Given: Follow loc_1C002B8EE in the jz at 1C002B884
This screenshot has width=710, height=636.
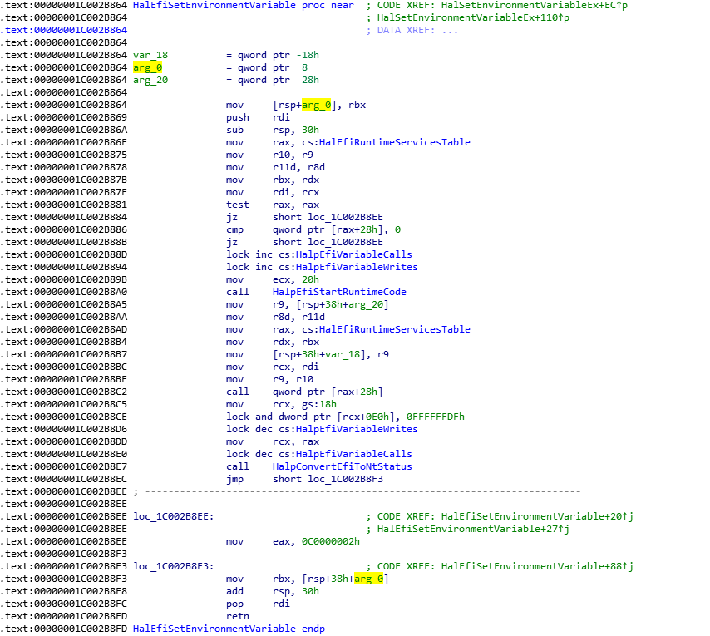Looking at the screenshot, I should (x=346, y=217).
